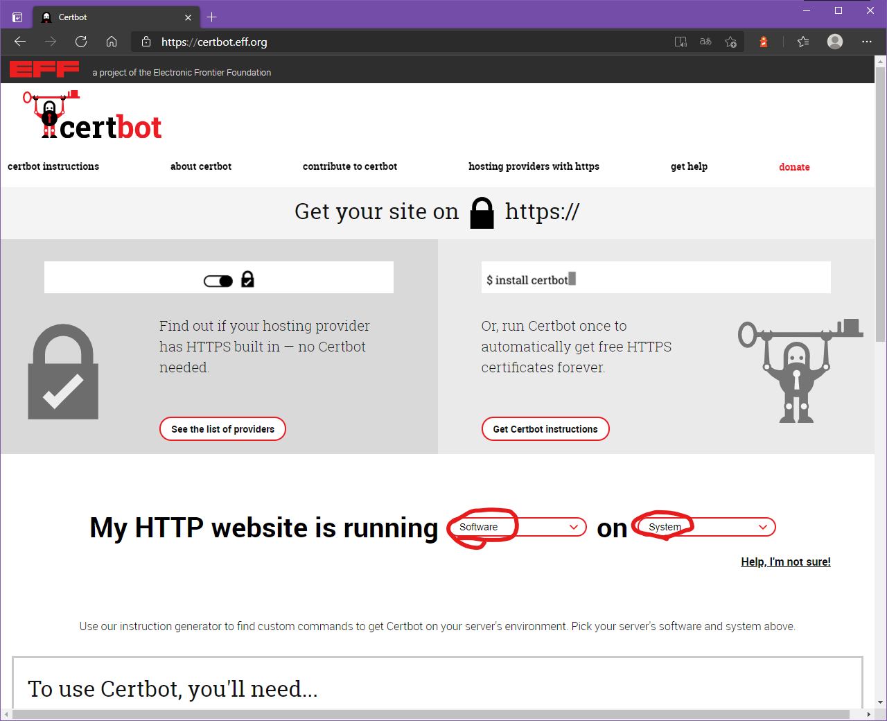Open the user profile avatar

835,42
